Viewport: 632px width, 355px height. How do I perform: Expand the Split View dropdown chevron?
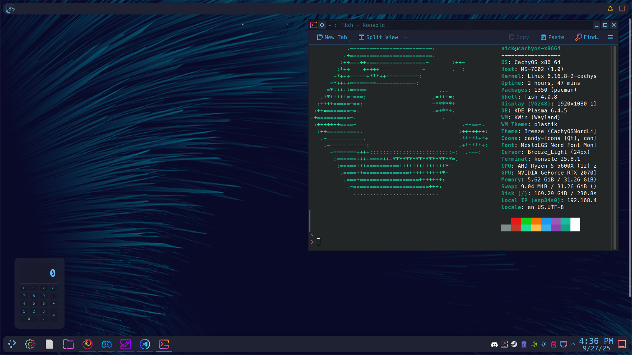pyautogui.click(x=406, y=37)
